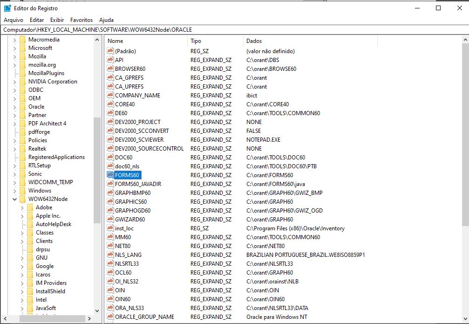Screen dimensions: 469x324
Task: Click the registry path address bar
Action: pos(233,30)
